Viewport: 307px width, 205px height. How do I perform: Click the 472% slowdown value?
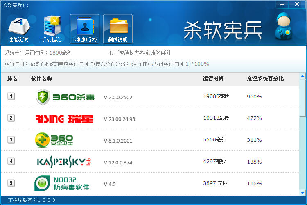tap(254, 118)
